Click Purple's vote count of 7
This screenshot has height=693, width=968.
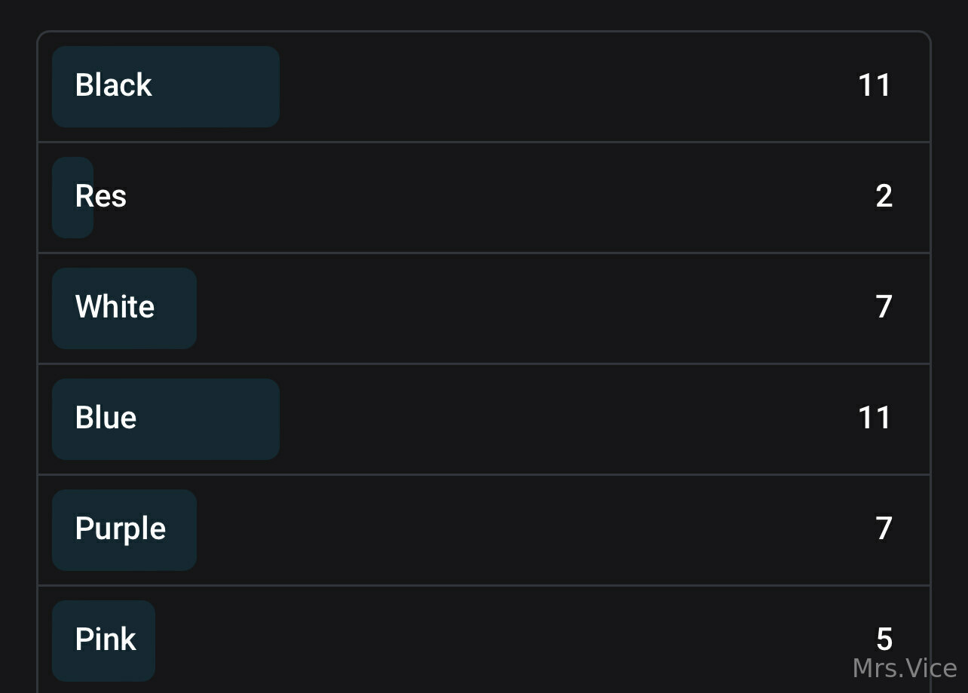[x=884, y=529]
